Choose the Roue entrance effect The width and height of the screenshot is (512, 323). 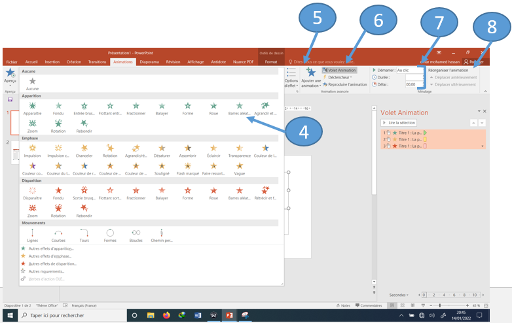click(x=213, y=108)
